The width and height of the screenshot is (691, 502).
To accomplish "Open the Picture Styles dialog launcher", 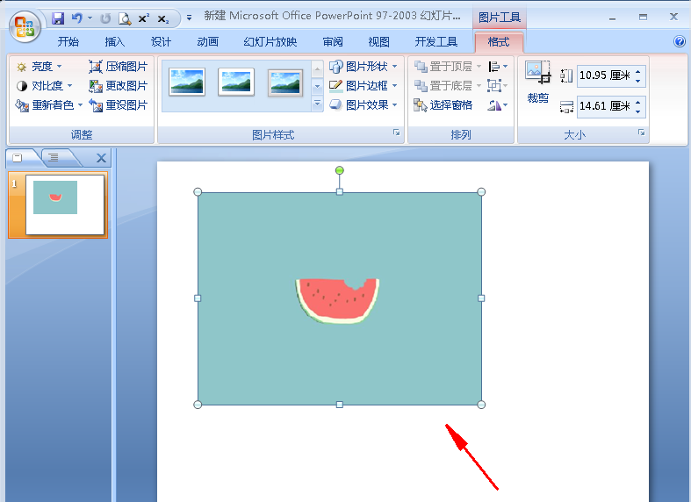I will point(397,133).
